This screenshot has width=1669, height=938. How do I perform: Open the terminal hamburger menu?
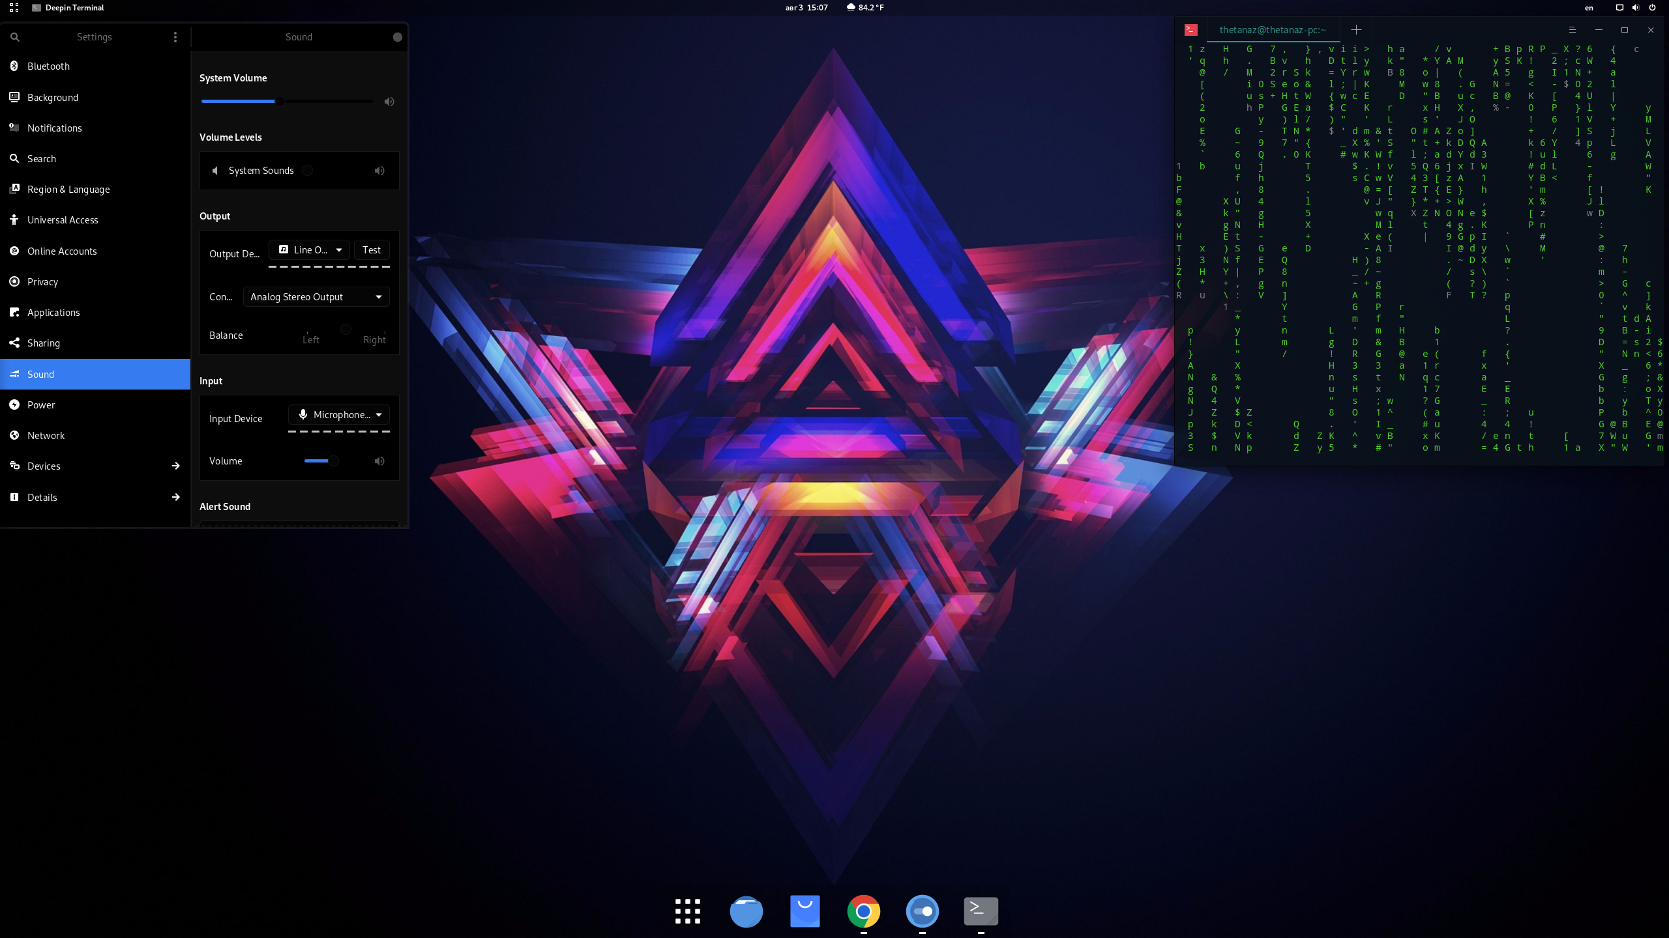coord(1572,30)
